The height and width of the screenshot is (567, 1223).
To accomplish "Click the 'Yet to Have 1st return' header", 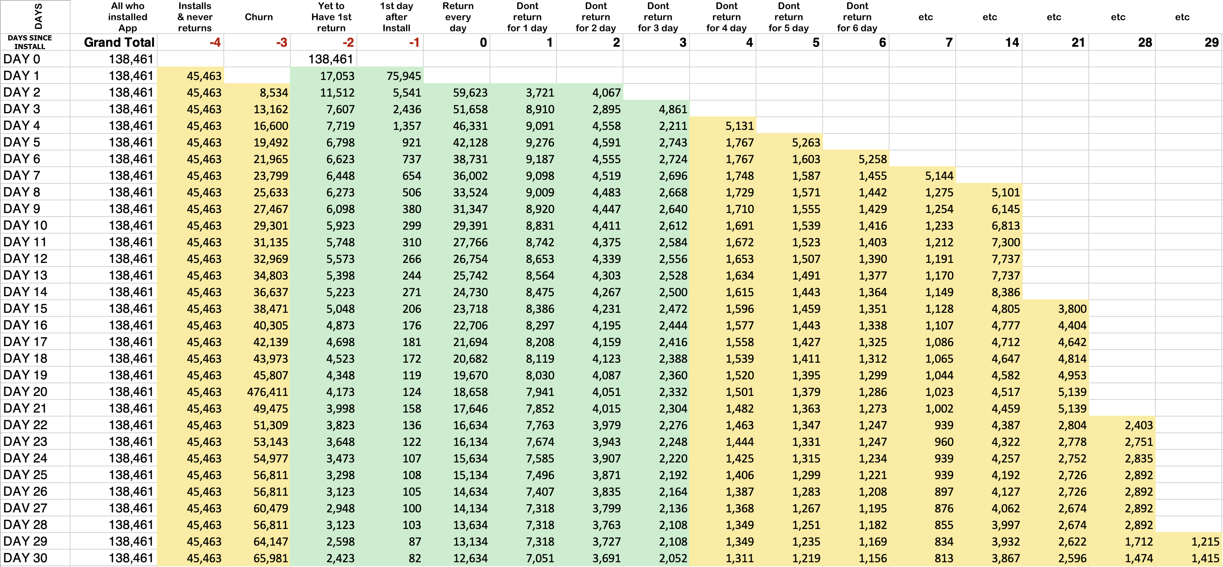I will 331,17.
